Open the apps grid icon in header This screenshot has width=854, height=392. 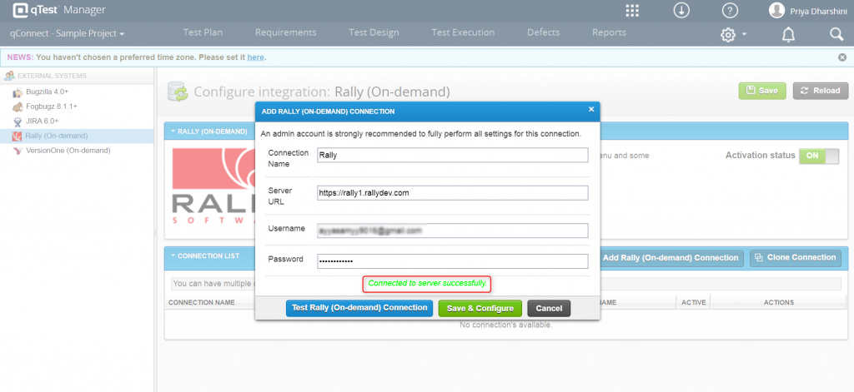click(x=632, y=11)
